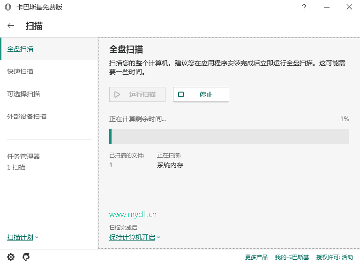Click the 已扫描的文件 label
The image size is (360, 264).
127,155
